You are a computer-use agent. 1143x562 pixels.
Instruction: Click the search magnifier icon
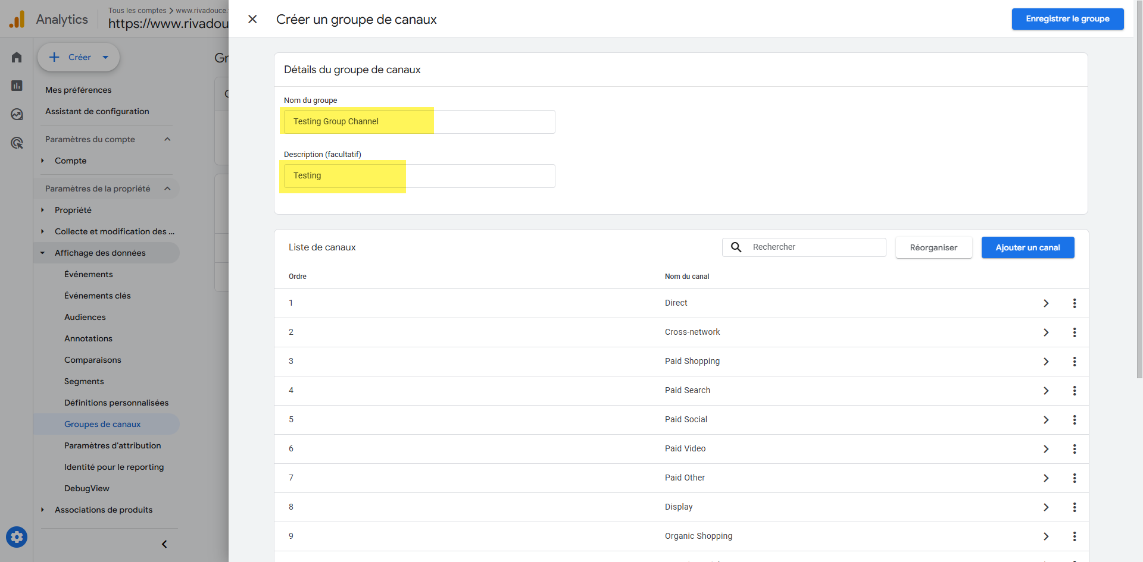736,247
